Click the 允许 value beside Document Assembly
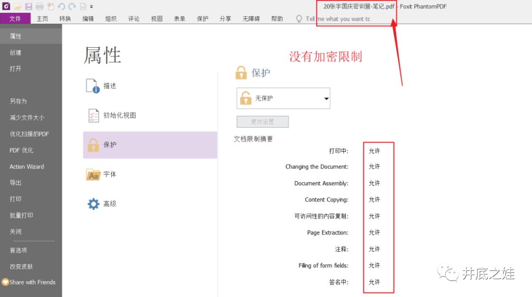This screenshot has width=532, height=297. (374, 183)
